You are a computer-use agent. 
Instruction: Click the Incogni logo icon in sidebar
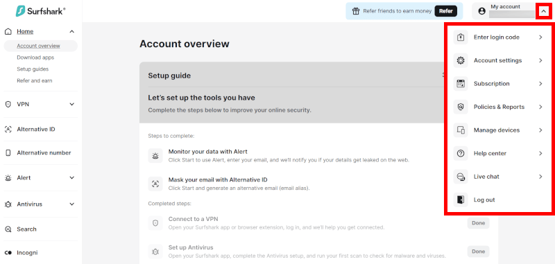click(x=8, y=253)
